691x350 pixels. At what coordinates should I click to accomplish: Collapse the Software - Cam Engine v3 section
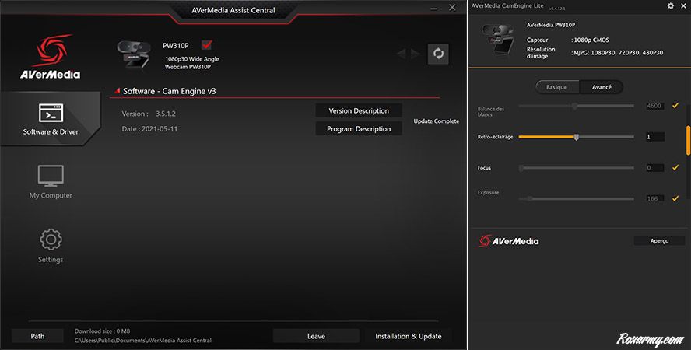[117, 91]
